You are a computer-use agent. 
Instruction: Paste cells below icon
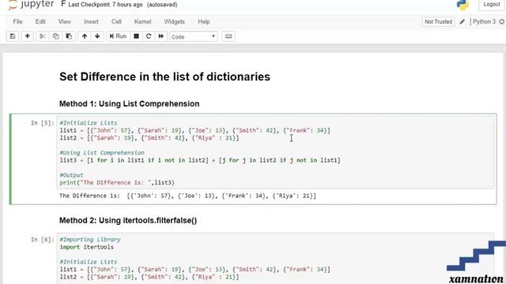click(x=69, y=36)
